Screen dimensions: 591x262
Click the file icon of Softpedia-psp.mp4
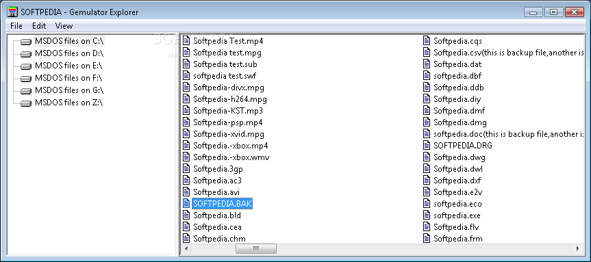coord(186,122)
